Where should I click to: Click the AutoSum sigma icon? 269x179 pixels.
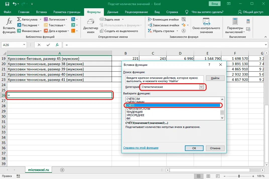[19, 19]
